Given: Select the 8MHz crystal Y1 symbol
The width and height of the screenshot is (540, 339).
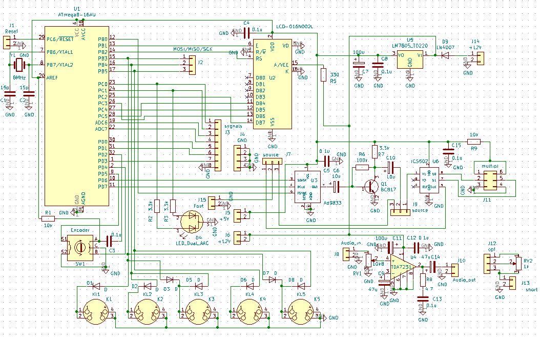Looking at the screenshot, I should [19, 65].
